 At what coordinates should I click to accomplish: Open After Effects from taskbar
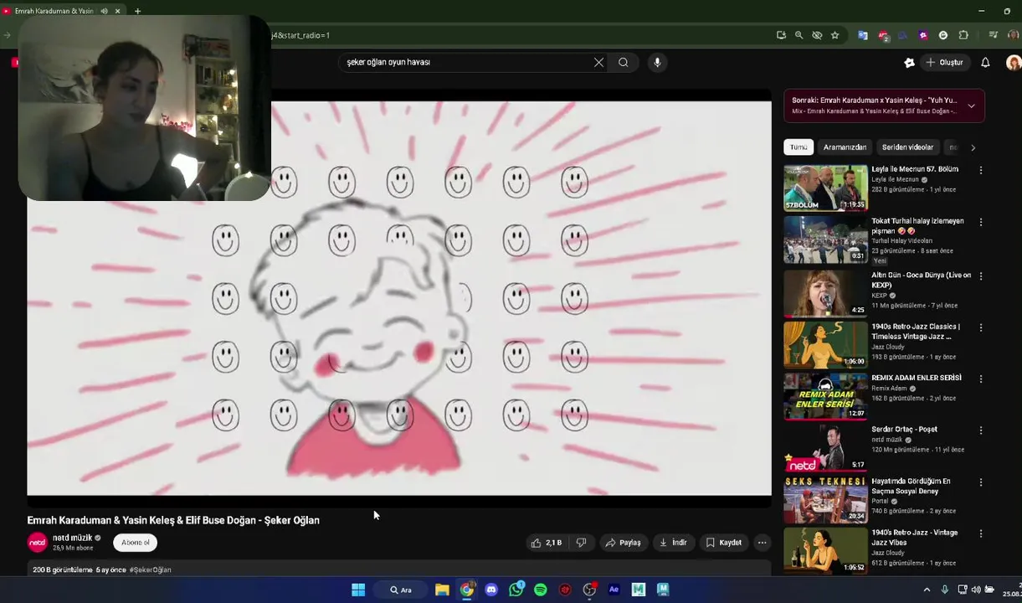point(614,590)
